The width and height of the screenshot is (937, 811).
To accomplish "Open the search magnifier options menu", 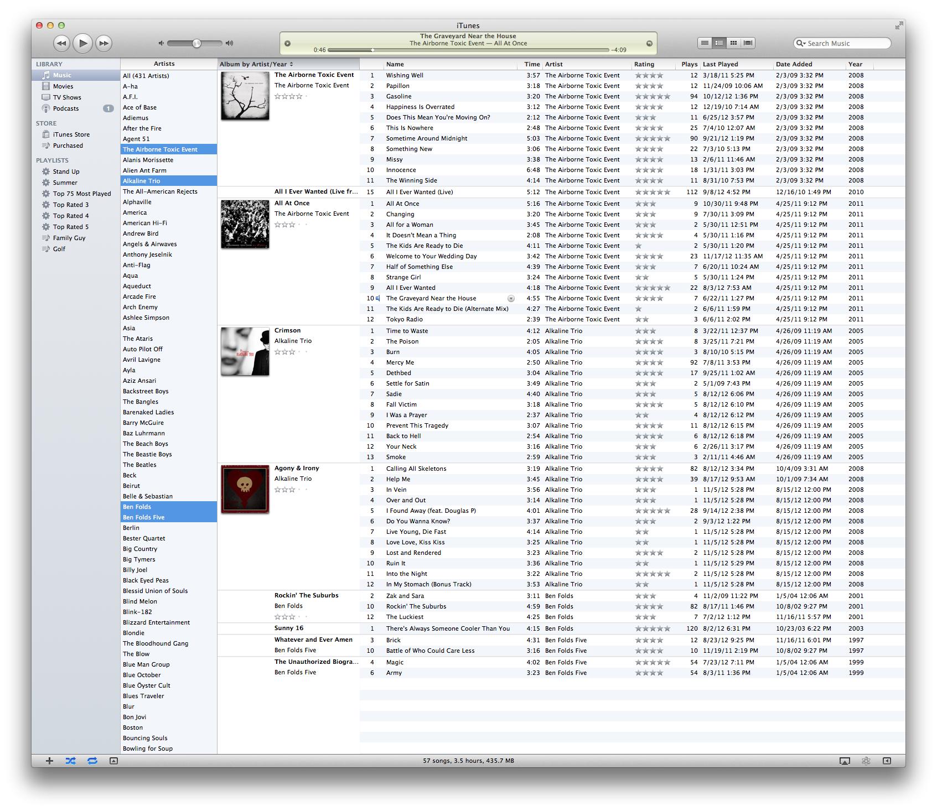I will click(800, 43).
